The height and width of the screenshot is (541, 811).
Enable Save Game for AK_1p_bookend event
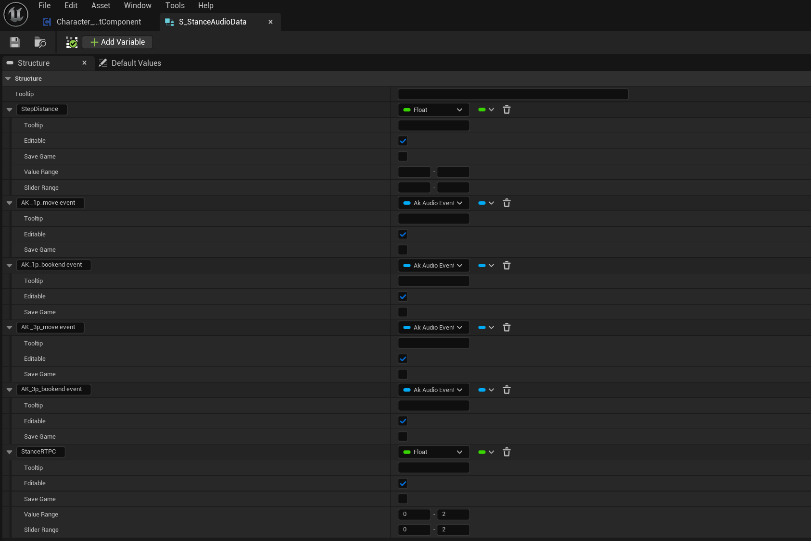(x=403, y=312)
